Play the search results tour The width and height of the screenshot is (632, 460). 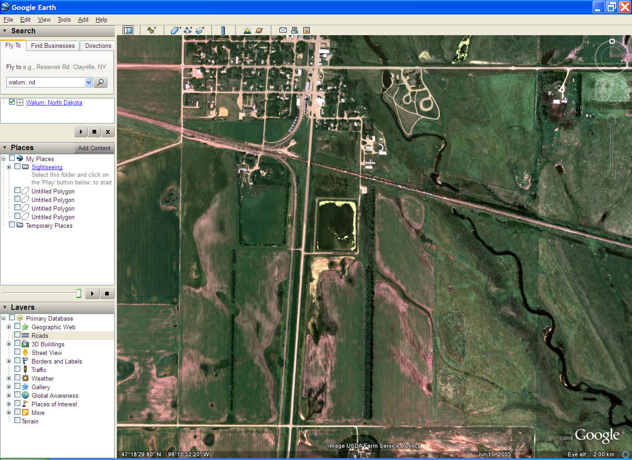point(81,132)
